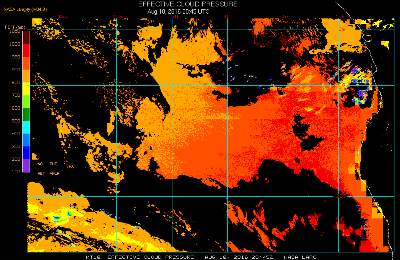This screenshot has width=400, height=260.
Task: Click the 800 pressure scale label
Action: click(16, 82)
